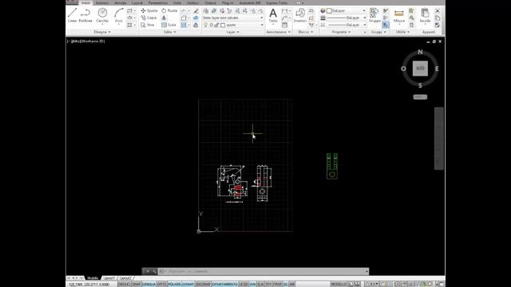Viewport: 511px width, 287px height.
Task: Open the Gruppo group tool
Action: click(x=374, y=15)
